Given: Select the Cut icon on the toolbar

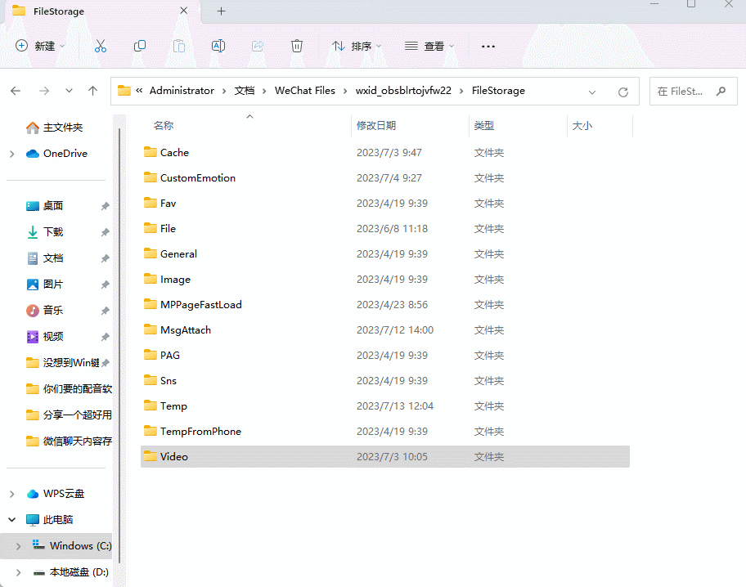Looking at the screenshot, I should [x=101, y=46].
